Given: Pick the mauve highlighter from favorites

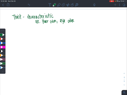Looking at the screenshot, I should coord(3,59).
